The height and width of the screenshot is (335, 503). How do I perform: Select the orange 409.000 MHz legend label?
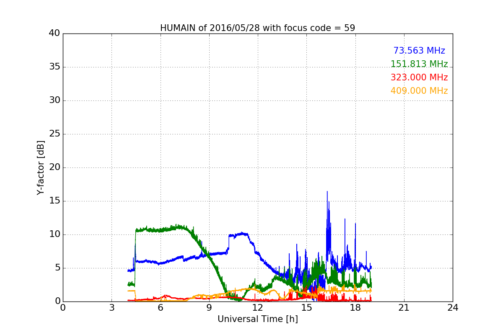pyautogui.click(x=419, y=91)
